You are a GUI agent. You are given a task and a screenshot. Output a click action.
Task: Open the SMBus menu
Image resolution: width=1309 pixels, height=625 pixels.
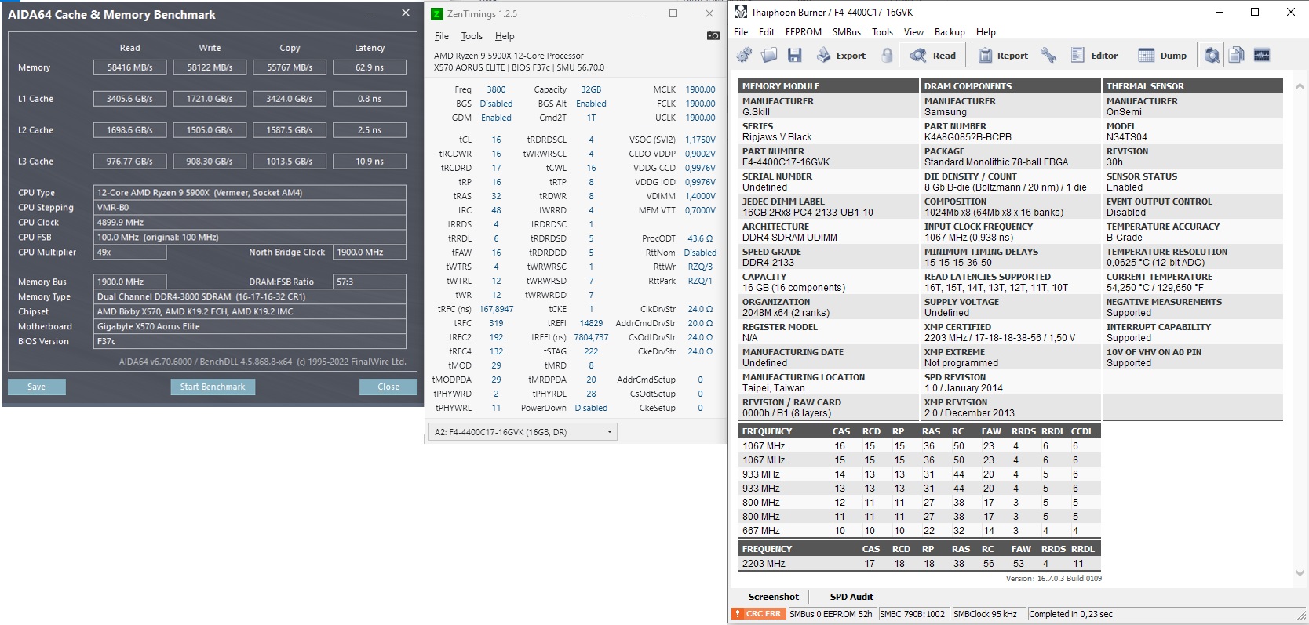click(847, 32)
